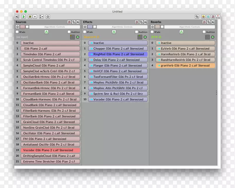
Task: Click the pink Sources track color swatch
Action: click(x=23, y=27)
